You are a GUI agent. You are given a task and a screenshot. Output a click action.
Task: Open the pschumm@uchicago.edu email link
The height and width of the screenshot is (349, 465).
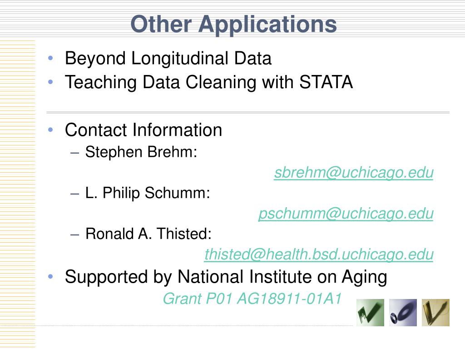coord(346,214)
